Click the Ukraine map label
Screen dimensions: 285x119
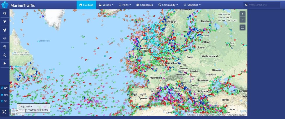coord(217,70)
